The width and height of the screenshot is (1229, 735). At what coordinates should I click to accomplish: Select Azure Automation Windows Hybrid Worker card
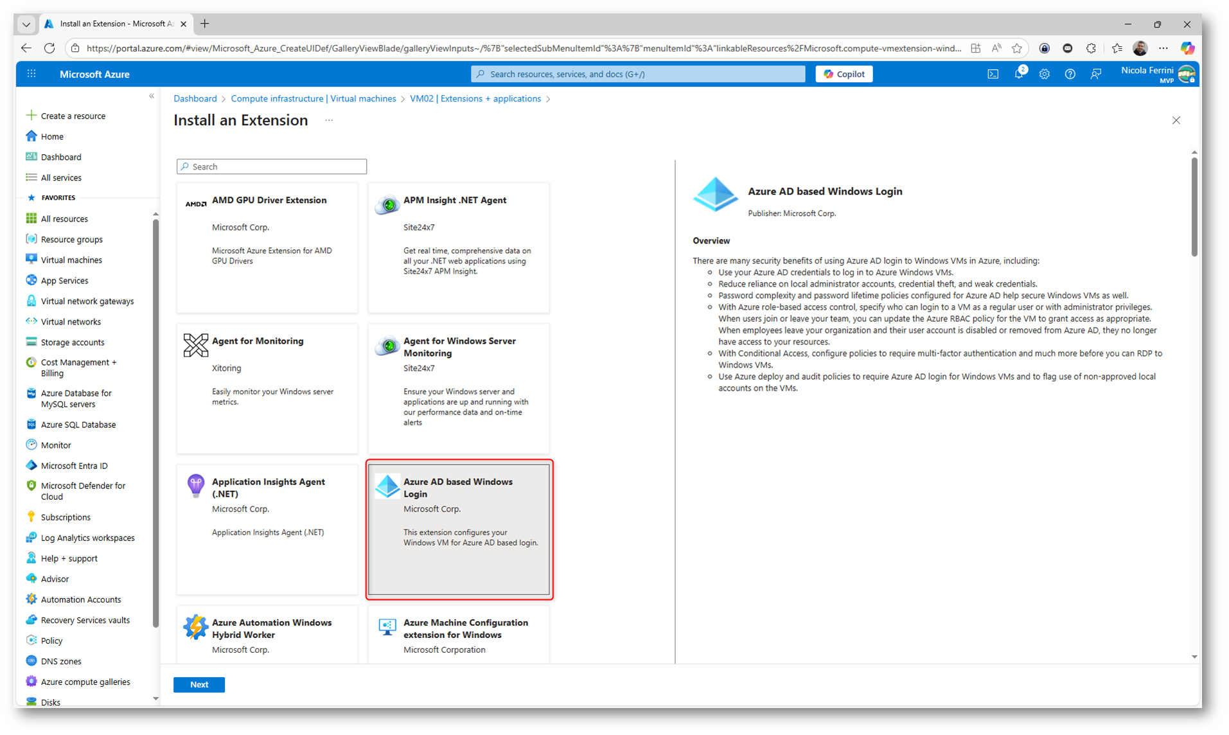coord(267,635)
